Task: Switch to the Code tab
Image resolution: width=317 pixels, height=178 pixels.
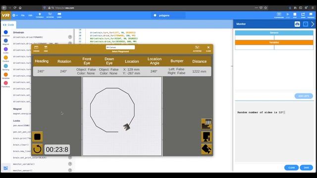Action: point(8,25)
